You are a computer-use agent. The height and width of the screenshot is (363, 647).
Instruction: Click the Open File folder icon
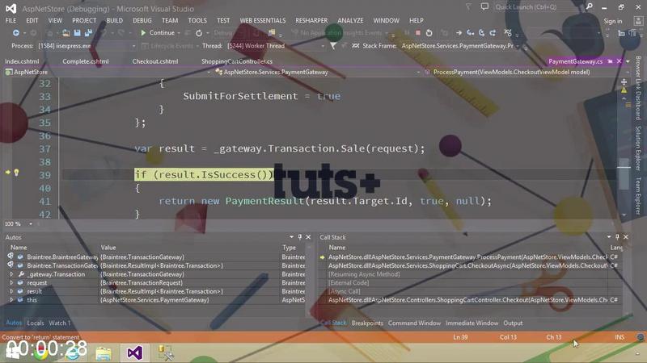coord(66,33)
